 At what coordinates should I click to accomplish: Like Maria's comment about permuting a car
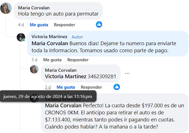point(39,25)
